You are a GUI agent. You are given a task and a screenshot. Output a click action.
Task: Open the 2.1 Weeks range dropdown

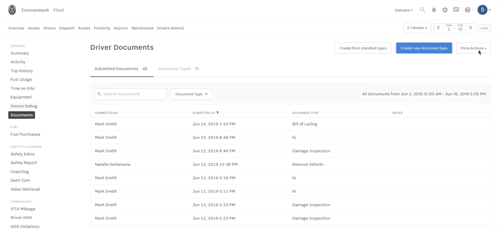pyautogui.click(x=417, y=28)
